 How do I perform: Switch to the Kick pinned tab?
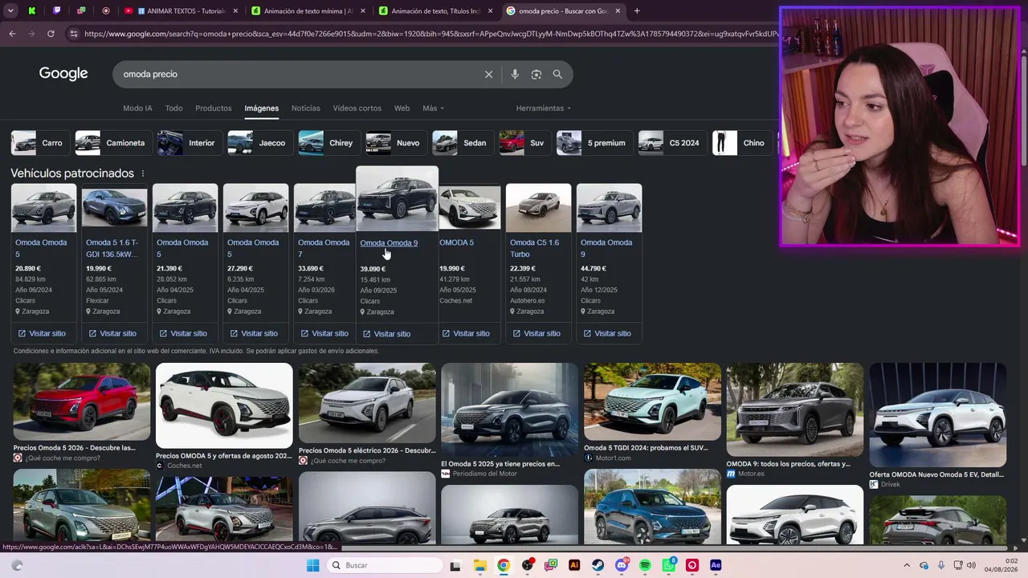pos(32,11)
